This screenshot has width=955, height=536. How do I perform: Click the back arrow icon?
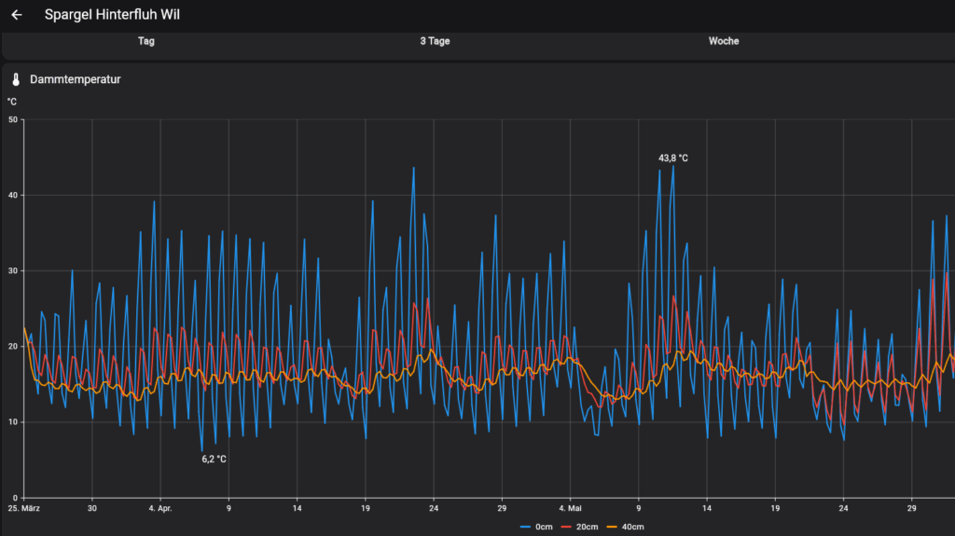point(16,15)
